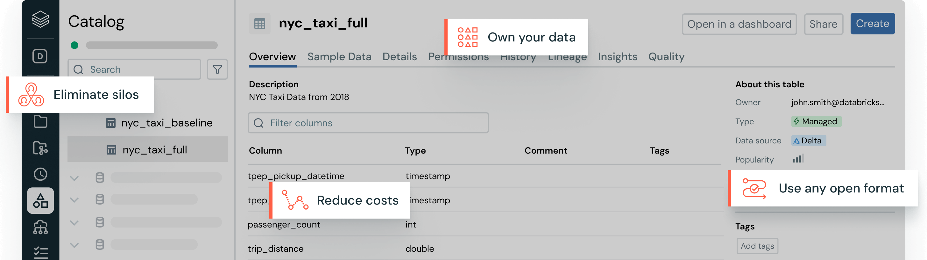Image resolution: width=927 pixels, height=260 pixels.
Task: Open the recents clock icon
Action: coord(40,174)
